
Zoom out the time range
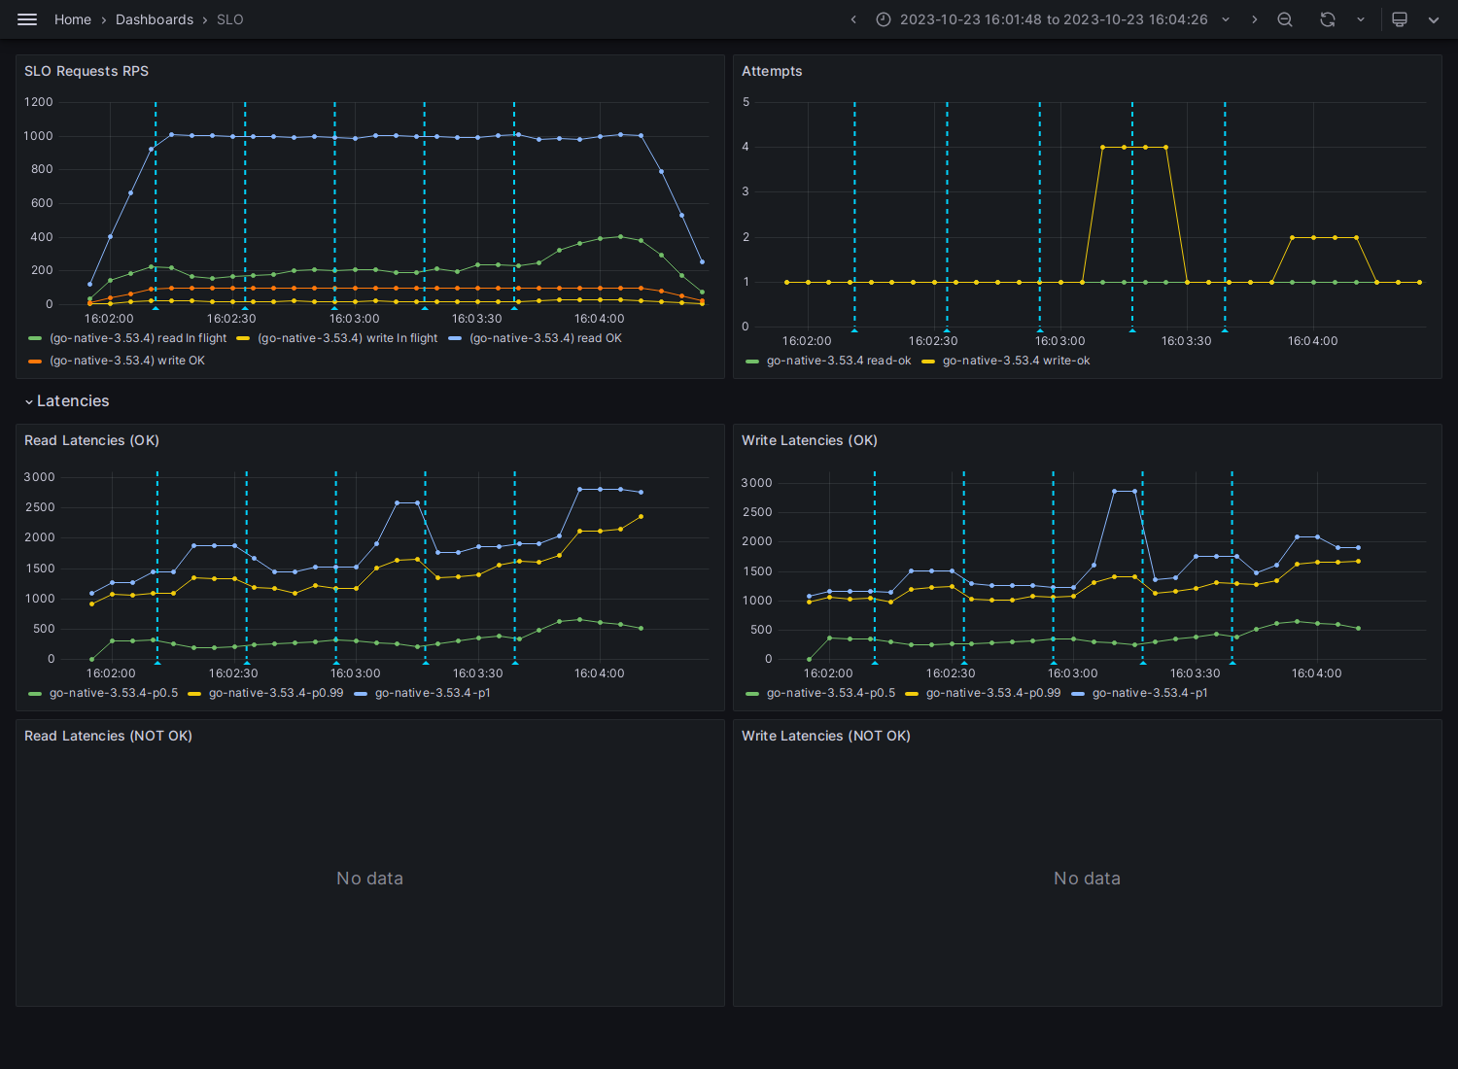[x=1285, y=19]
